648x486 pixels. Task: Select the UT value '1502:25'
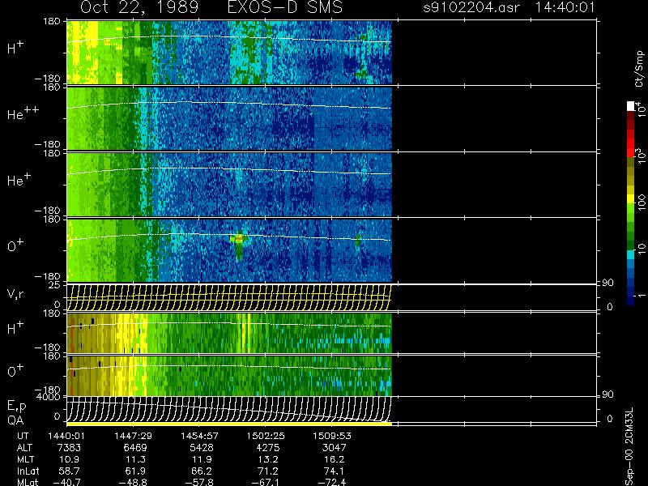tap(266, 436)
